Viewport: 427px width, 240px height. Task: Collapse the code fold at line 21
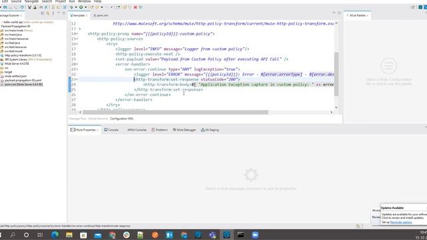(x=77, y=69)
